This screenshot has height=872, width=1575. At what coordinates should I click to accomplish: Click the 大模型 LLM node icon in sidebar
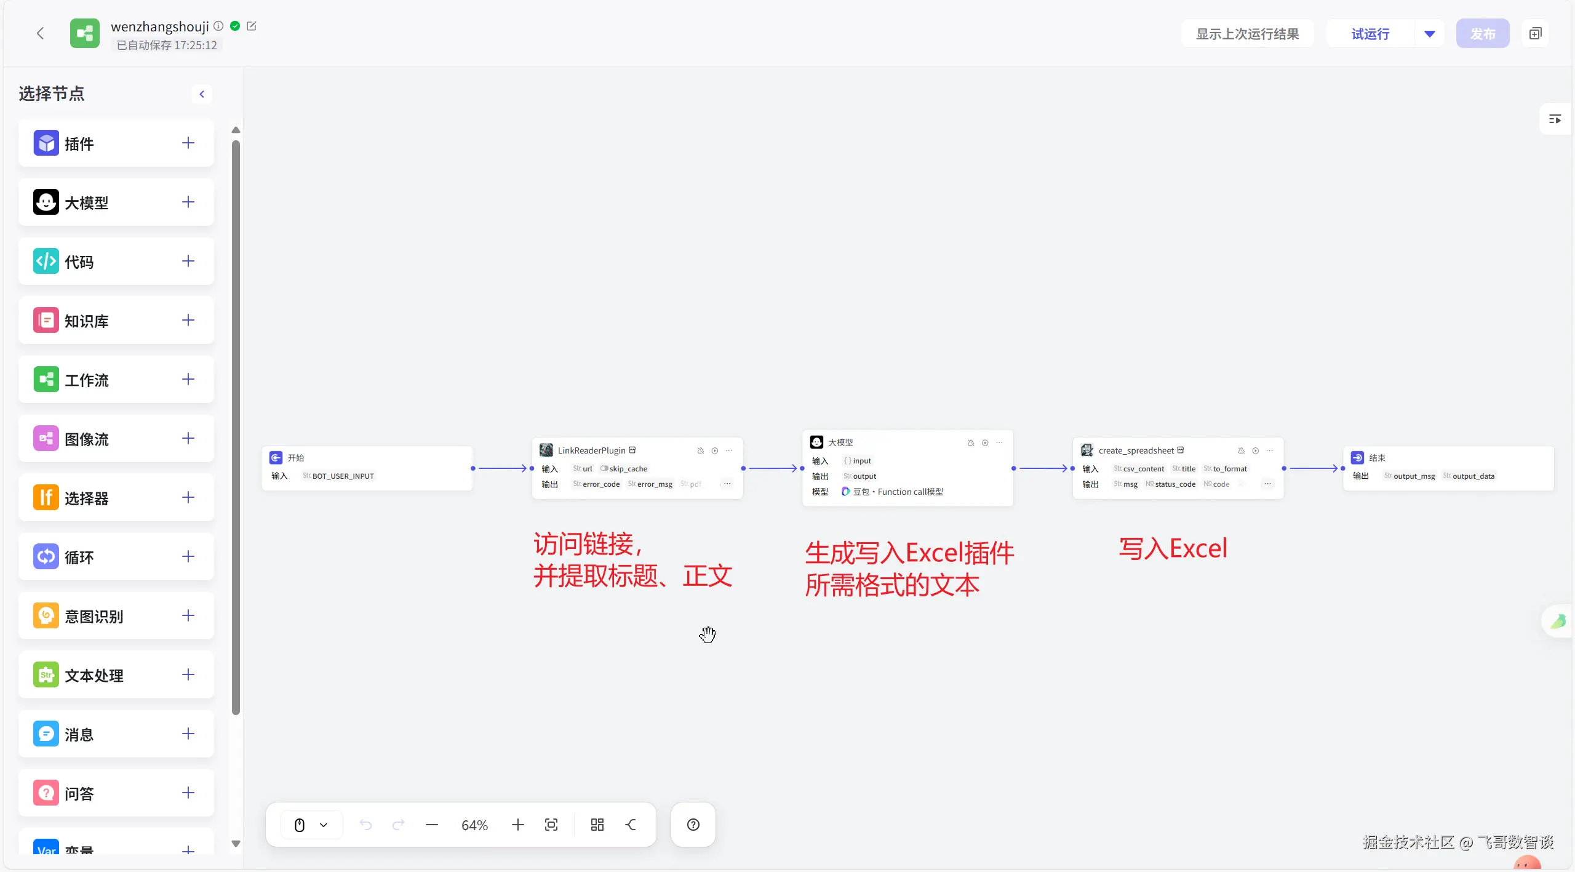point(46,202)
